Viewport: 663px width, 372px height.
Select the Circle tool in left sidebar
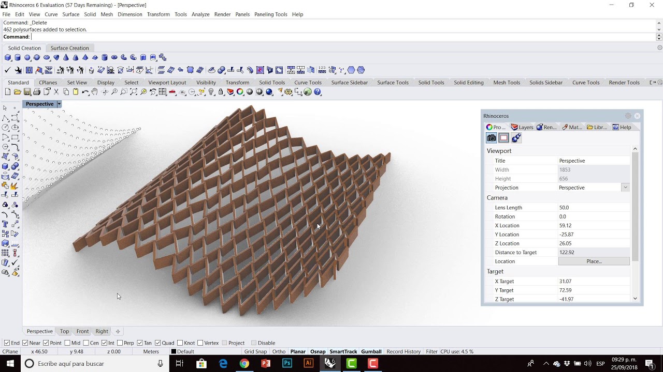pos(5,127)
